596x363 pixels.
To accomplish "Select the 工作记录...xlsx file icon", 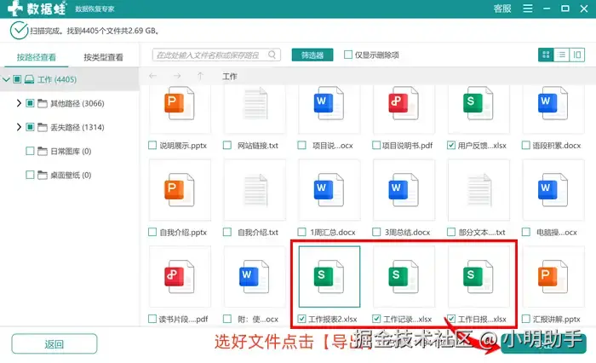I will 404,277.
